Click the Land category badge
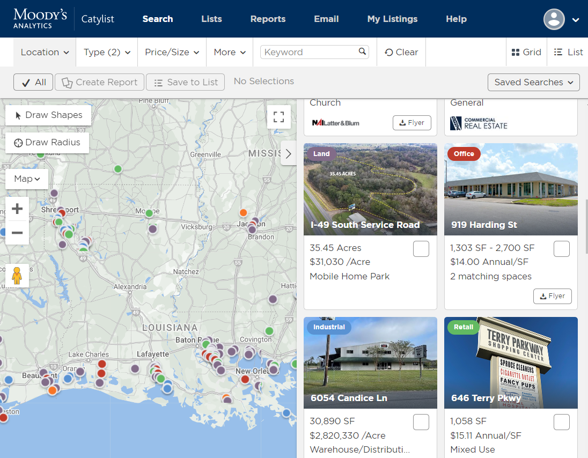 click(x=321, y=154)
